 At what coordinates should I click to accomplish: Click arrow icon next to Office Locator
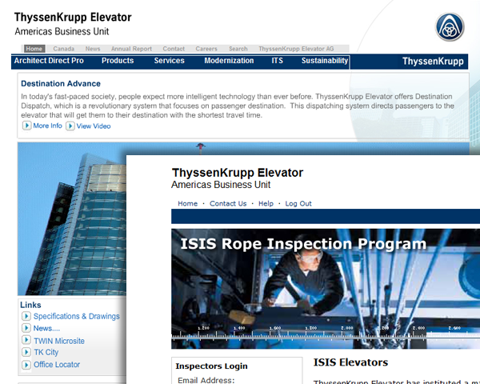pyautogui.click(x=26, y=365)
